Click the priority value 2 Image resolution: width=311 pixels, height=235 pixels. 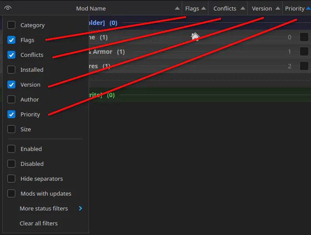[x=290, y=66]
